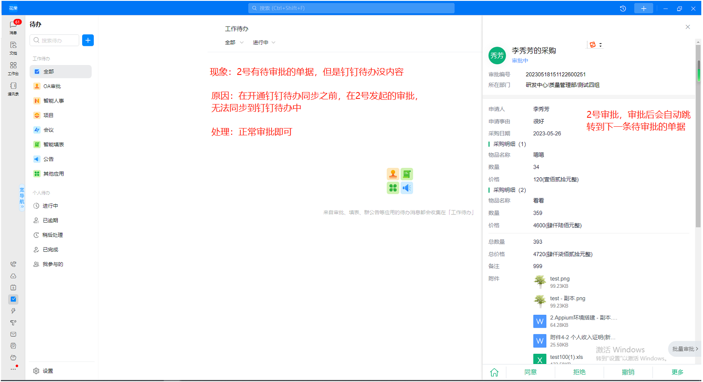The width and height of the screenshot is (703, 382).
Task: Click the 秀芳 green avatar
Action: (497, 56)
